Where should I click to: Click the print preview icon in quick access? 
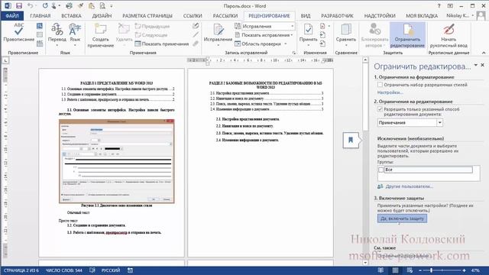point(102,6)
